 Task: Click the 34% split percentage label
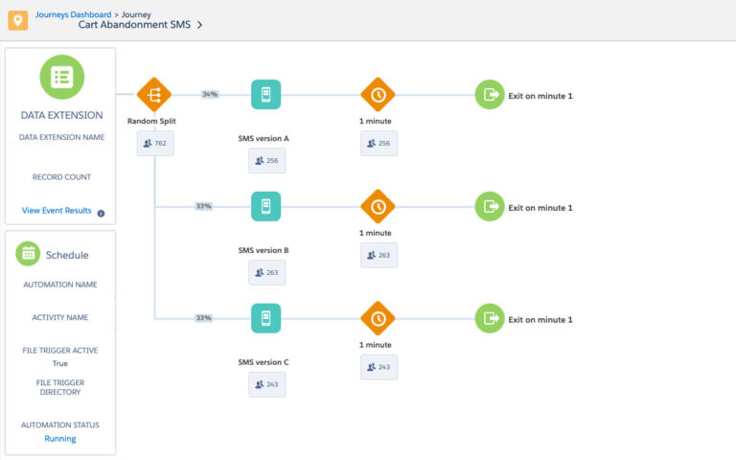[x=210, y=94]
